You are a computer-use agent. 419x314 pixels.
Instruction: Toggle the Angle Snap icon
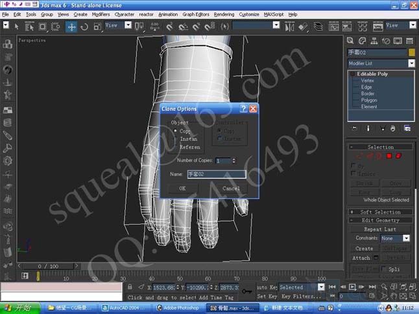183,27
